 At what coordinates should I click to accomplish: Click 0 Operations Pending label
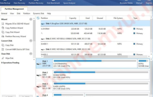(x=10, y=63)
